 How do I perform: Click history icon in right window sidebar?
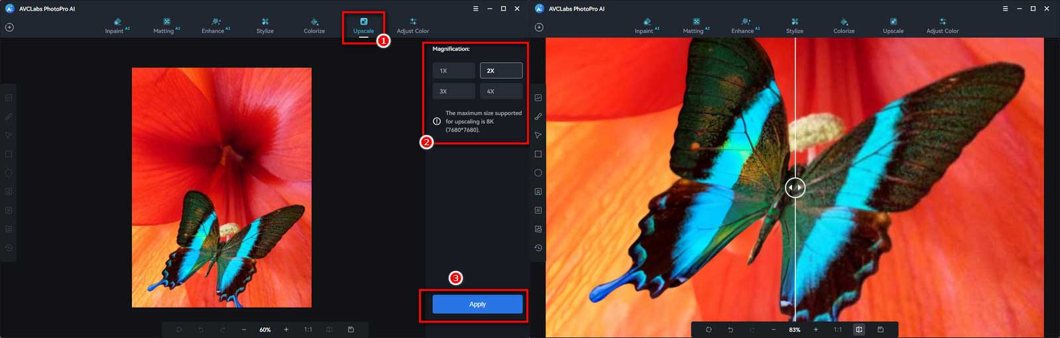click(538, 248)
